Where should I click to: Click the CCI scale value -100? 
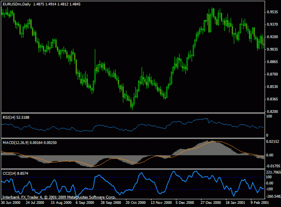coord(270,189)
